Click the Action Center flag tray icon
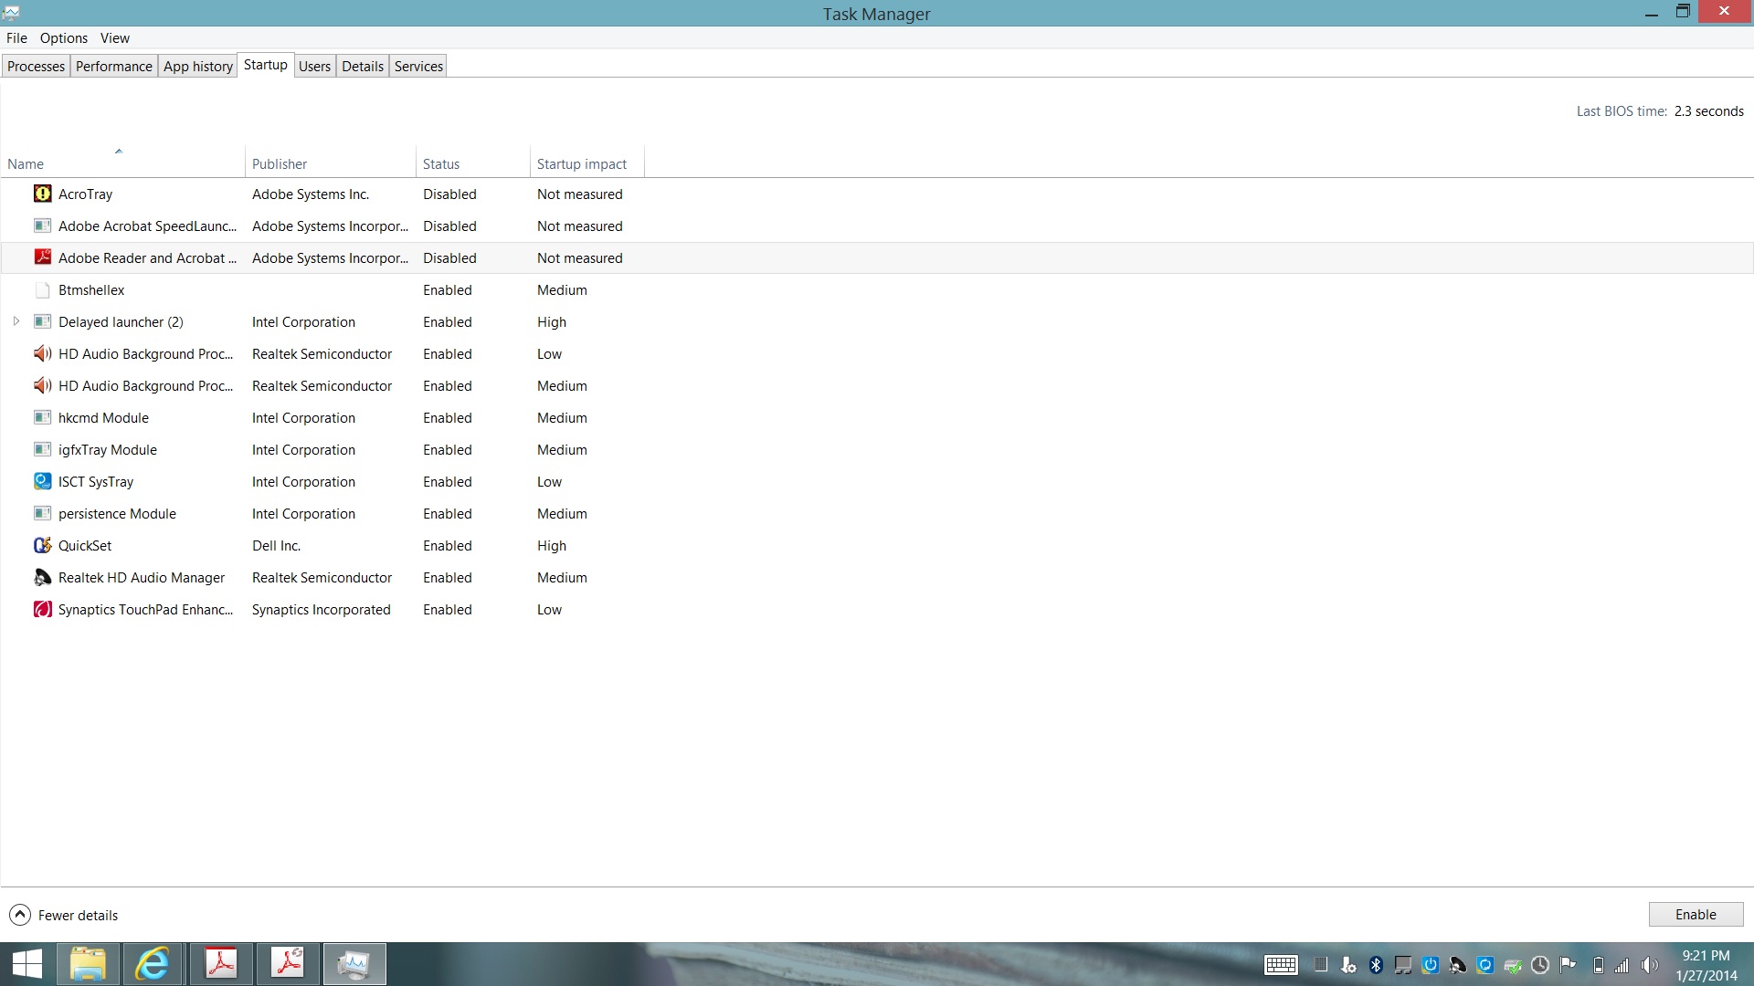 1568,965
